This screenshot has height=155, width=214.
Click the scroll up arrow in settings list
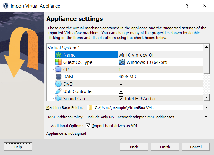[x=206, y=47]
